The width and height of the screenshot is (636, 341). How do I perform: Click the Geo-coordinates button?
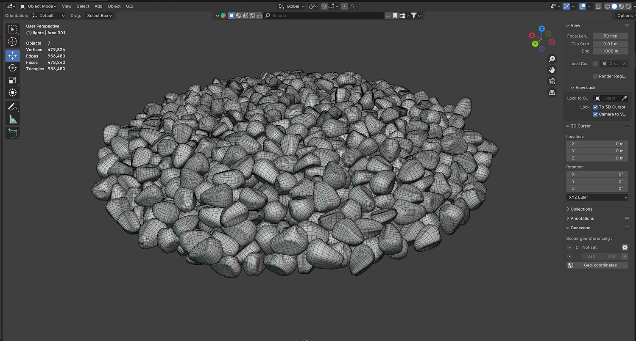click(597, 265)
